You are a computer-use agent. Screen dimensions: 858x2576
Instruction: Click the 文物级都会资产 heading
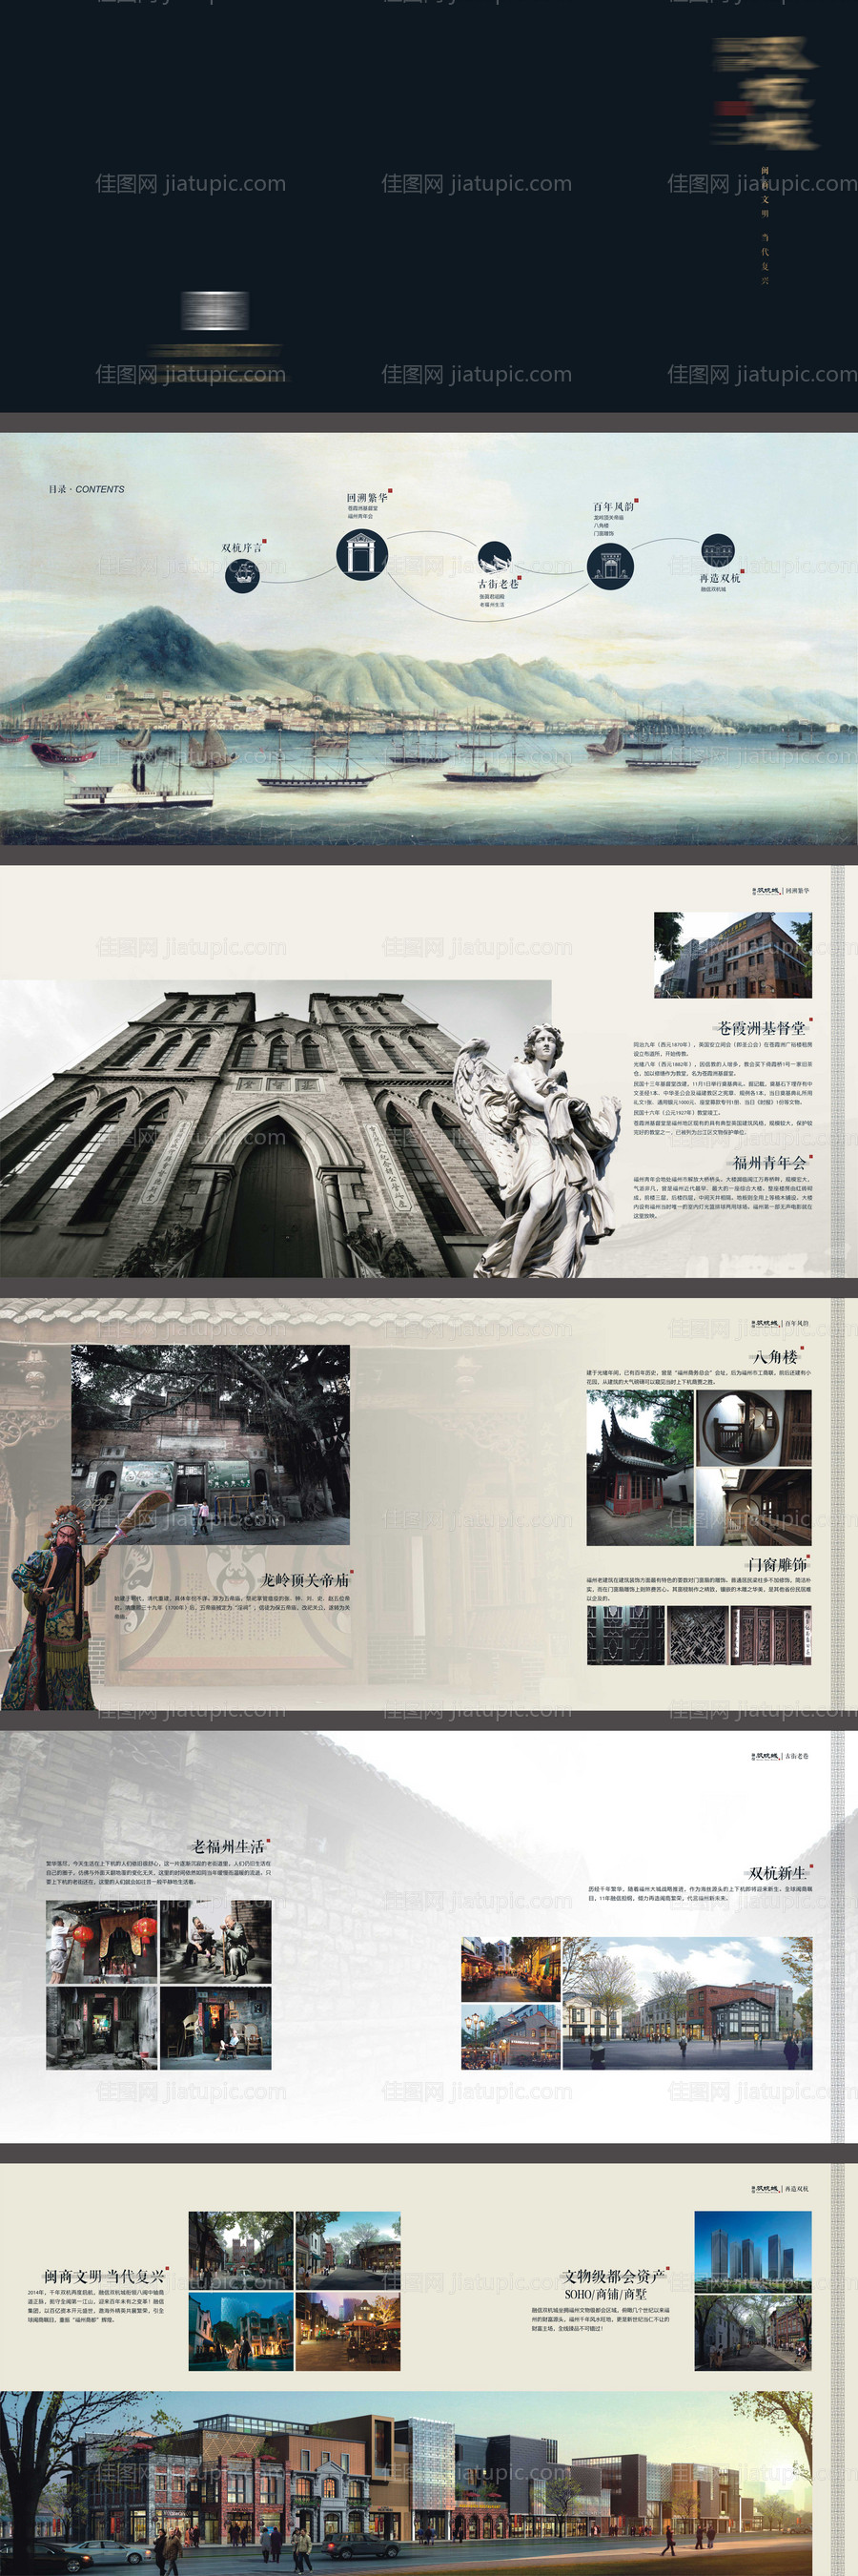(613, 2276)
